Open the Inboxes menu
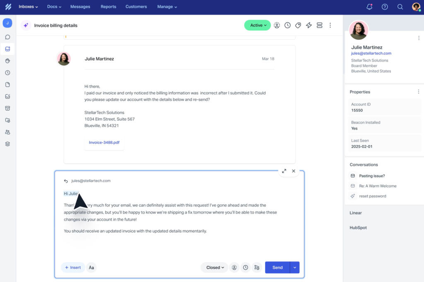424x282 pixels. click(x=28, y=7)
